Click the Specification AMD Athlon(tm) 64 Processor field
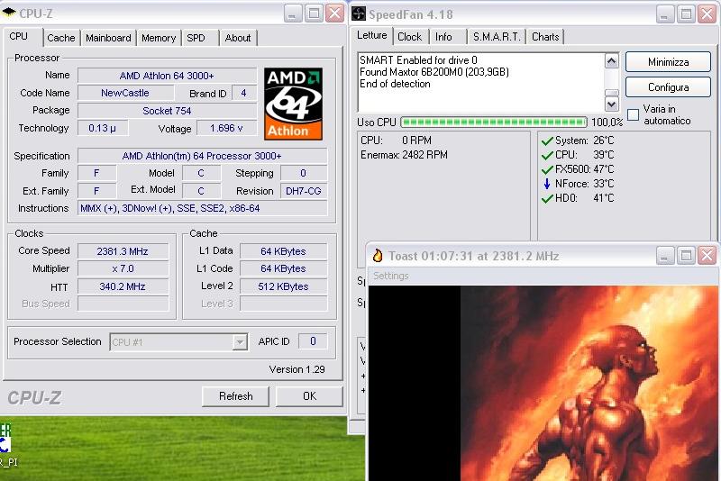This screenshot has width=721, height=481. [202, 156]
